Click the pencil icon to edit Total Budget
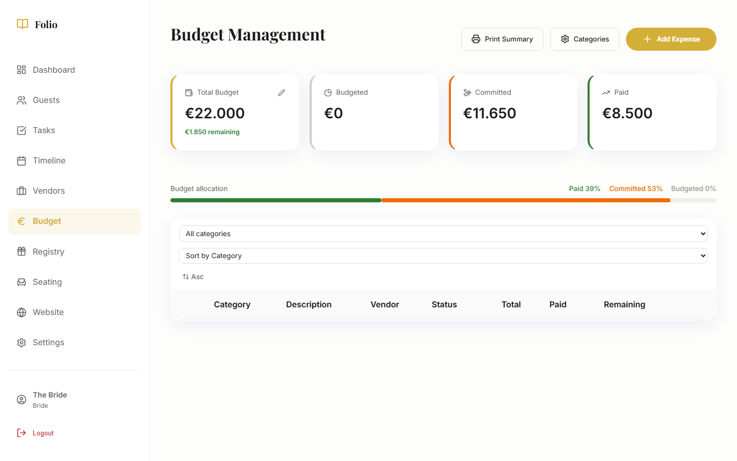Viewport: 737px width, 461px height. pos(281,93)
